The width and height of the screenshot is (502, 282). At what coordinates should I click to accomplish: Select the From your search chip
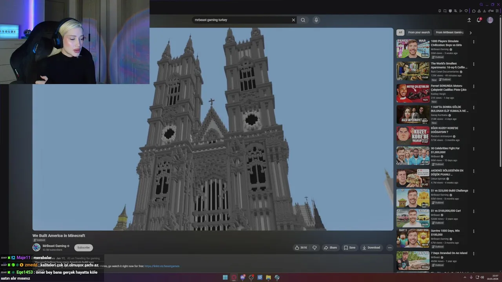coord(419,33)
